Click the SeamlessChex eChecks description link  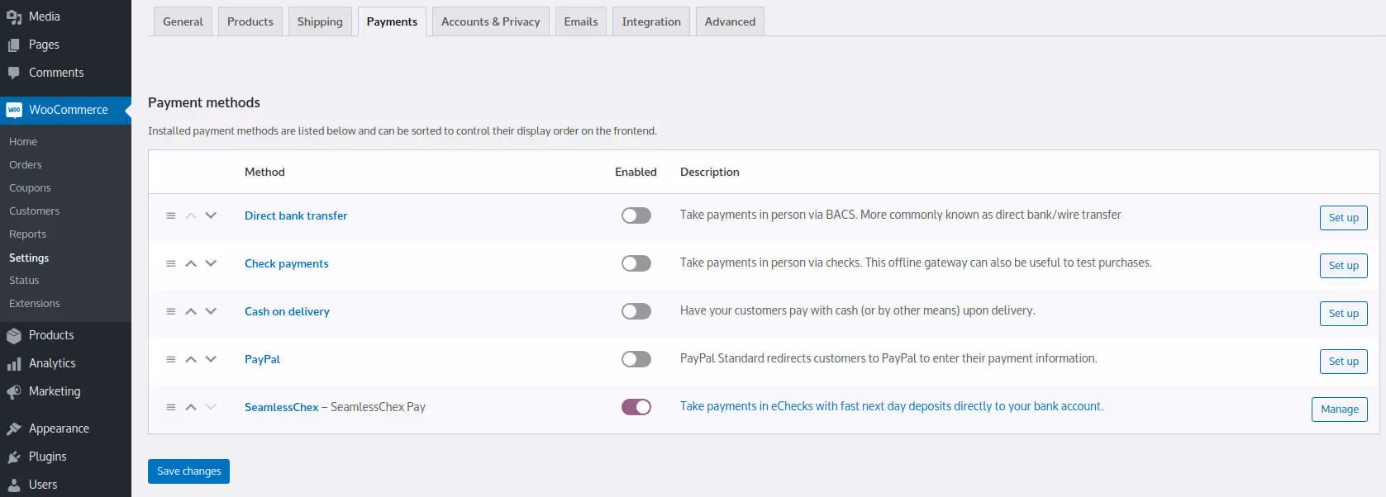(x=892, y=406)
